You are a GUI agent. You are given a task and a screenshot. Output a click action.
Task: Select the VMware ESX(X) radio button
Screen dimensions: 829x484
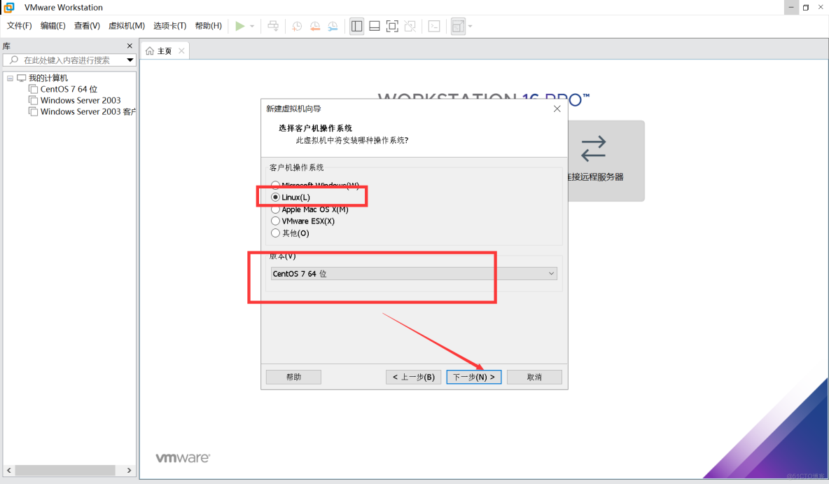pyautogui.click(x=275, y=221)
